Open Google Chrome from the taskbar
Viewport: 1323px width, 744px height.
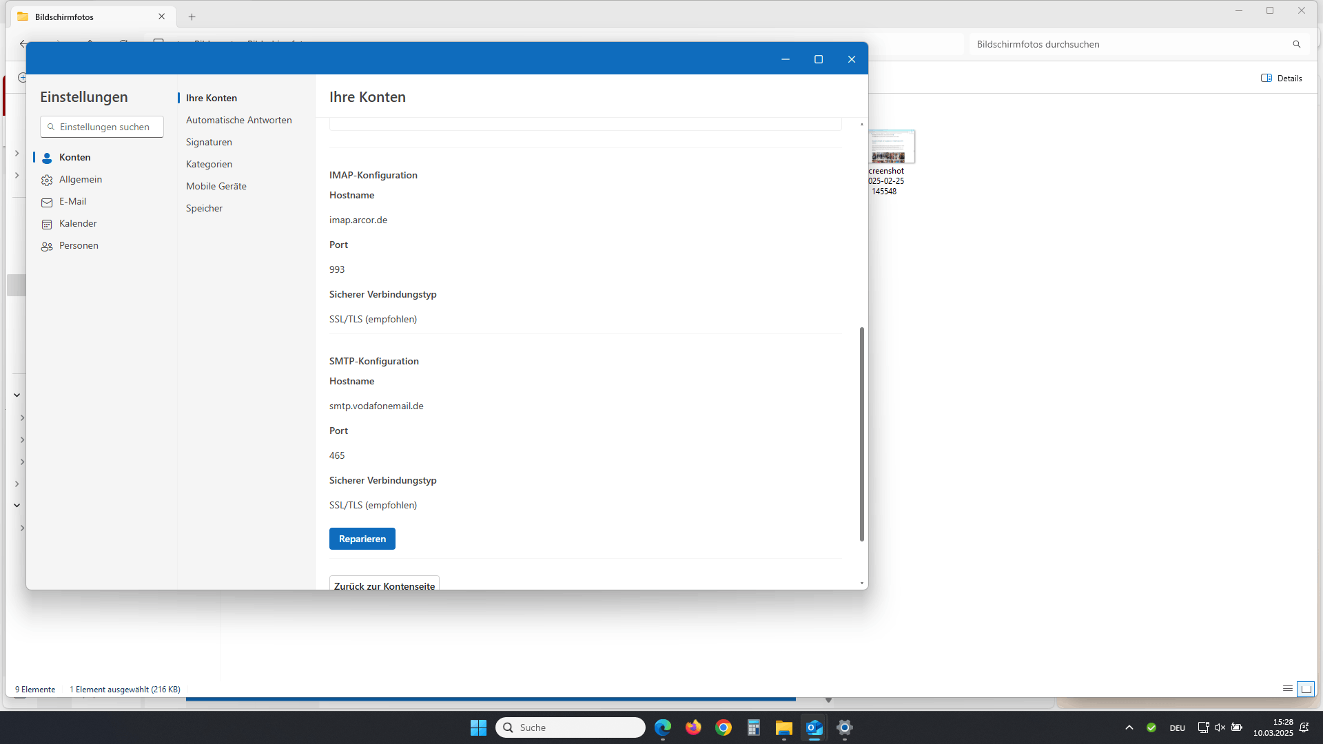723,727
